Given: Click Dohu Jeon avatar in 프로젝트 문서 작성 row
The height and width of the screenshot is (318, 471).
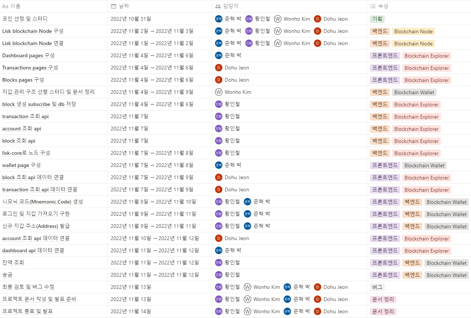Looking at the screenshot, I should [x=318, y=299].
